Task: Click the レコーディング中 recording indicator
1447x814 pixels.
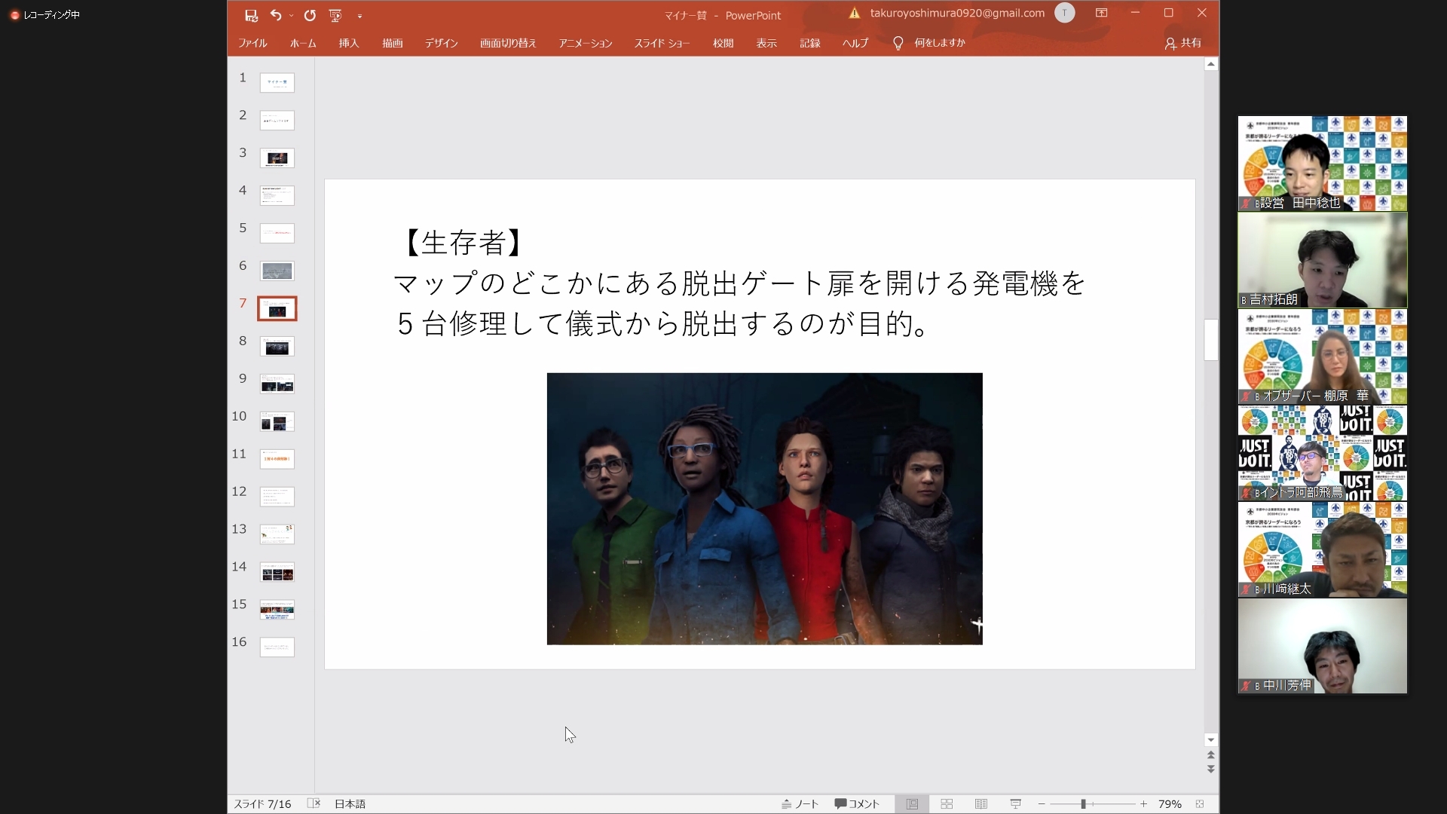Action: [x=45, y=14]
